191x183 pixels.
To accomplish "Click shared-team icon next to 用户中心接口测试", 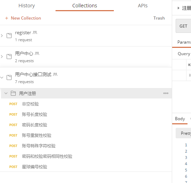I will coord(55,74).
